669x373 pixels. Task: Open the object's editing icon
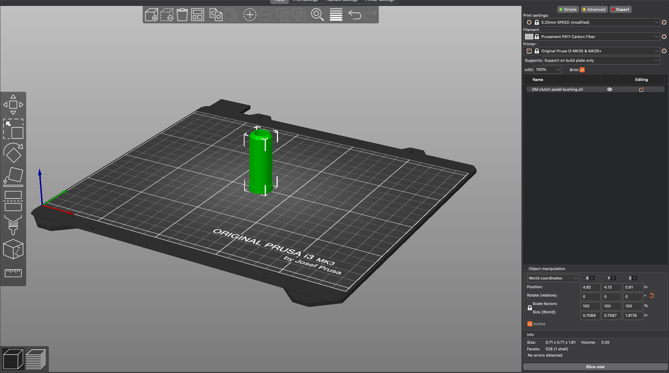641,90
